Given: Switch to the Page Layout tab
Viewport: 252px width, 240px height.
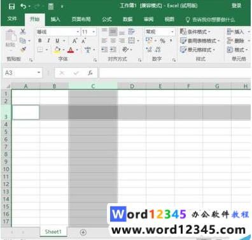Looking at the screenshot, I should pyautogui.click(x=81, y=20).
